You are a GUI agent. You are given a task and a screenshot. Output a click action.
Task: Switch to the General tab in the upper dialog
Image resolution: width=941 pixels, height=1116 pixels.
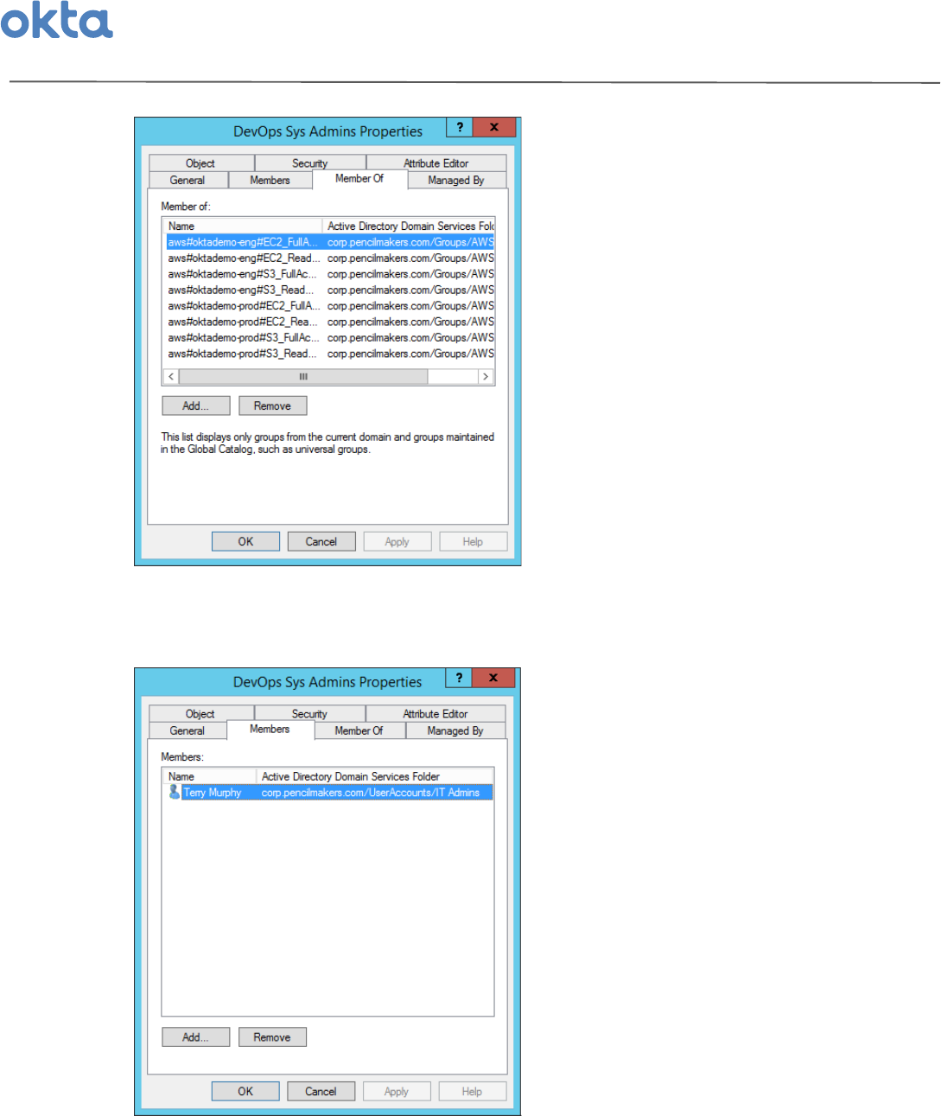pos(188,180)
